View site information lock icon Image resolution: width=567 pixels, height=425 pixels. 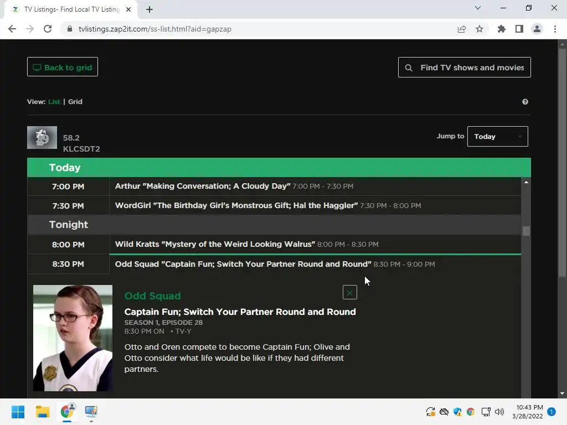[x=70, y=29]
